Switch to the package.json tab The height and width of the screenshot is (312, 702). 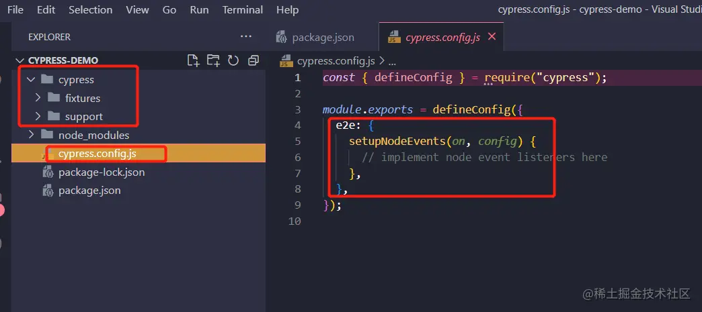322,37
